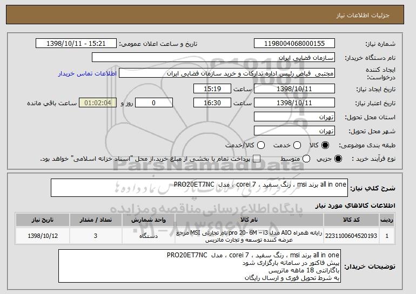Click the request creator field مجتبی فیاض

coord(227,73)
